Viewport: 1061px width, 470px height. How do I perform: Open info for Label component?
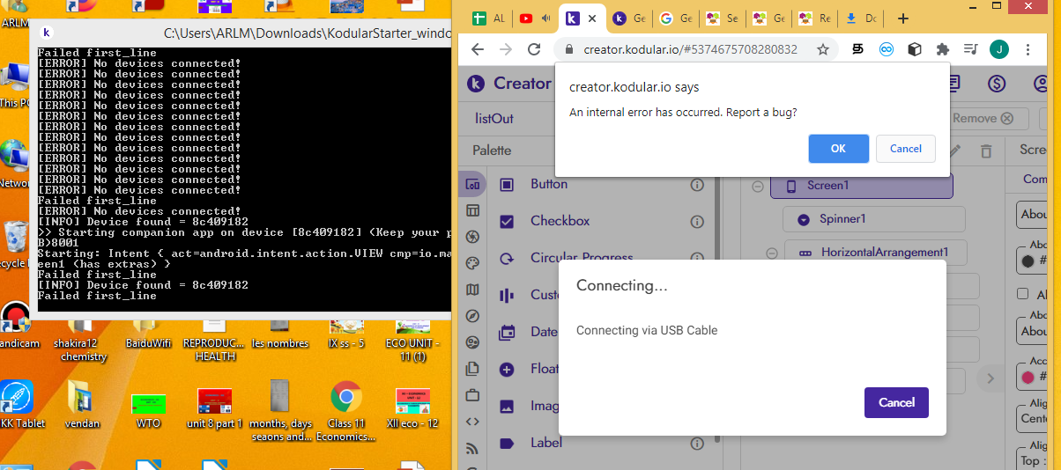click(697, 443)
